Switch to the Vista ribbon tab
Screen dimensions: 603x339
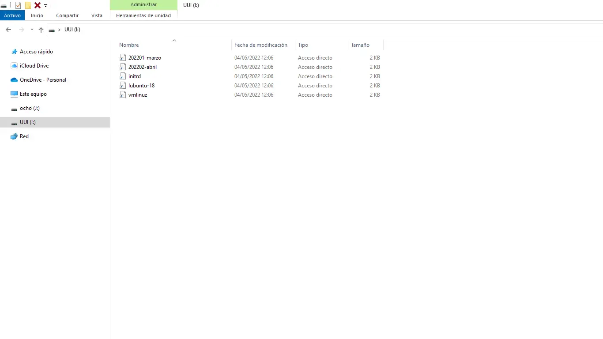[97, 15]
